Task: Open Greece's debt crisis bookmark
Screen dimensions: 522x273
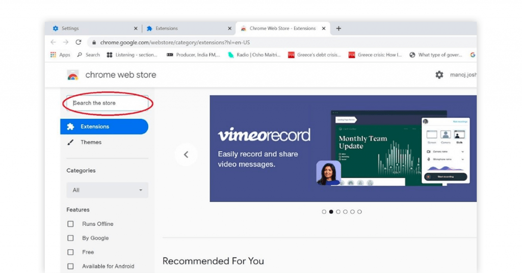Action: point(315,55)
